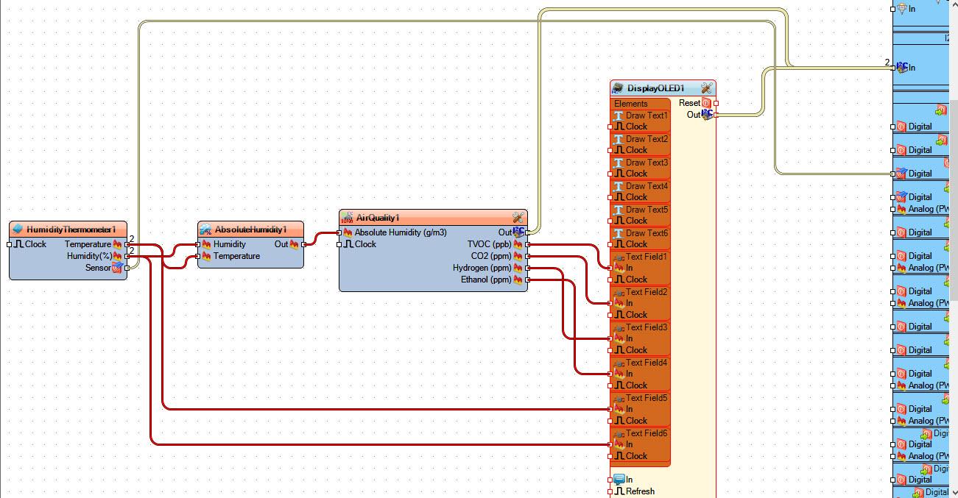Click the Absolute Humidity (g/m3) input pin icon
The height and width of the screenshot is (498, 958).
click(x=348, y=232)
